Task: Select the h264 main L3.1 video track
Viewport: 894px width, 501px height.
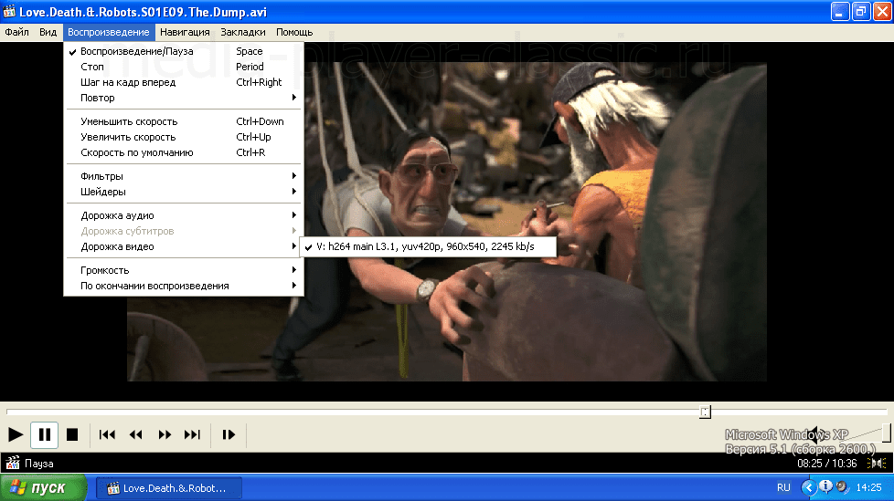Action: (x=427, y=246)
